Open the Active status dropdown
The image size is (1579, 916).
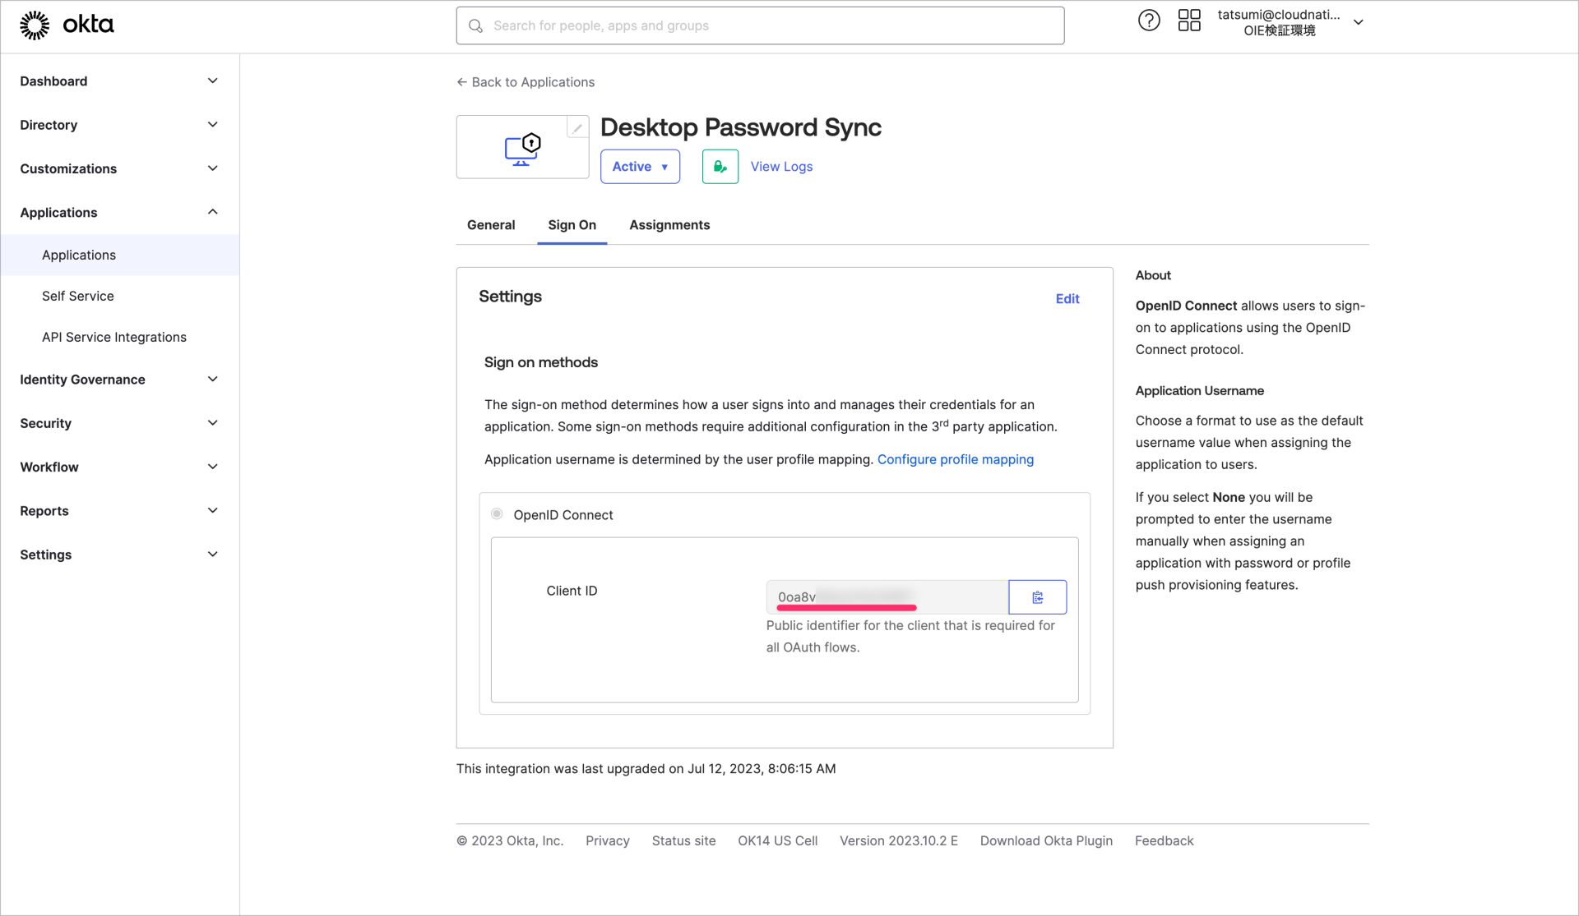pos(640,166)
